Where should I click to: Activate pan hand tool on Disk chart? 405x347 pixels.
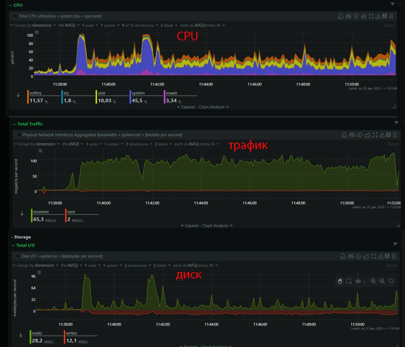point(340,281)
